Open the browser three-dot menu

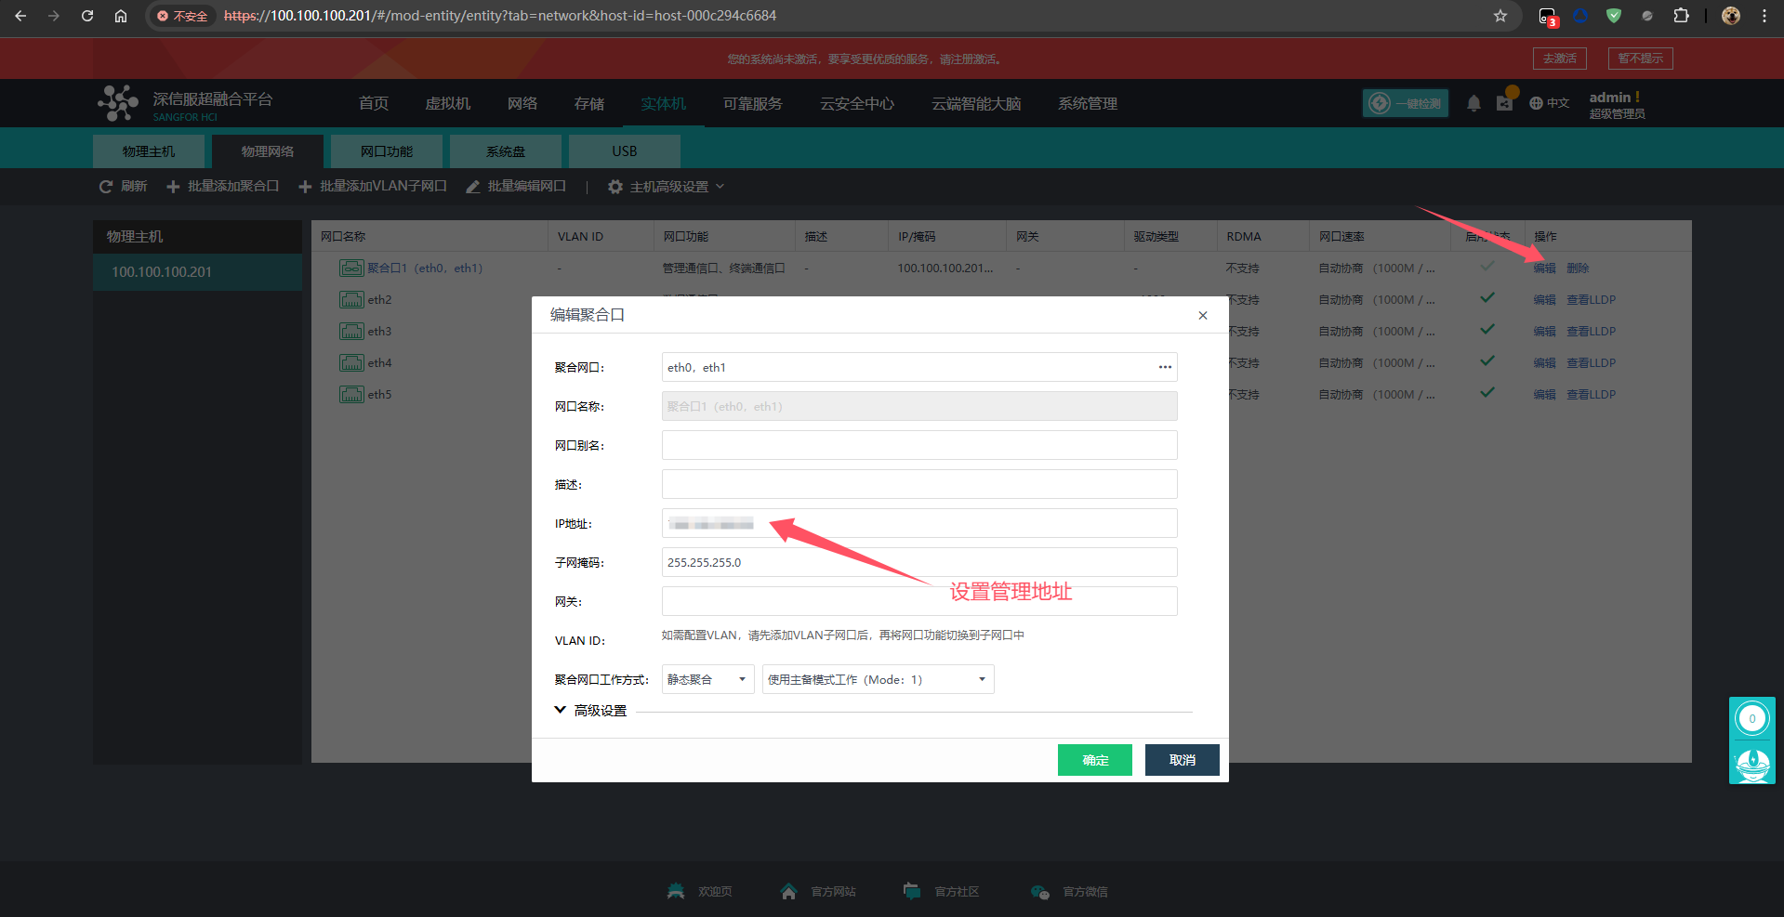(1764, 16)
